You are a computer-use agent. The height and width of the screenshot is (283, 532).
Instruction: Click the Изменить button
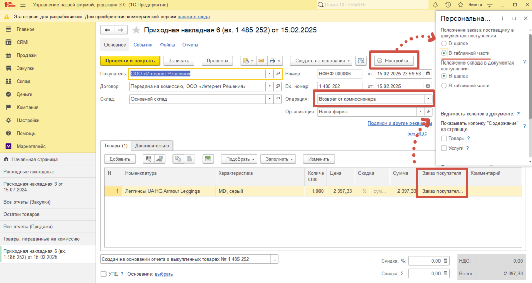click(318, 159)
